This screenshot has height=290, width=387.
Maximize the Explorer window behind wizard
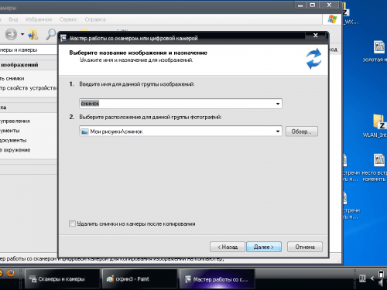(313, 5)
